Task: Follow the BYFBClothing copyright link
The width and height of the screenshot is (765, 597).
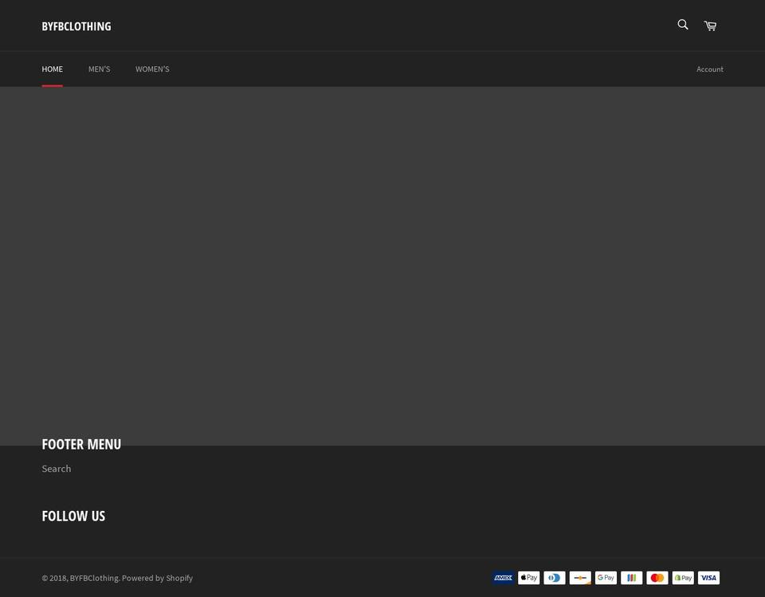Action: [94, 578]
